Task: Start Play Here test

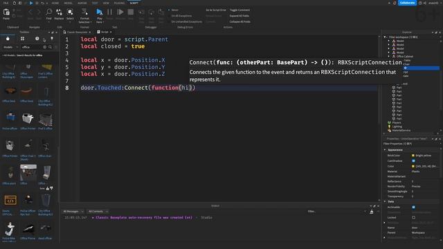Action: pyautogui.click(x=99, y=12)
